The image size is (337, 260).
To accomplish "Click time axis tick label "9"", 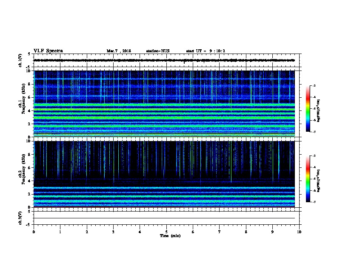I will click(272, 232).
